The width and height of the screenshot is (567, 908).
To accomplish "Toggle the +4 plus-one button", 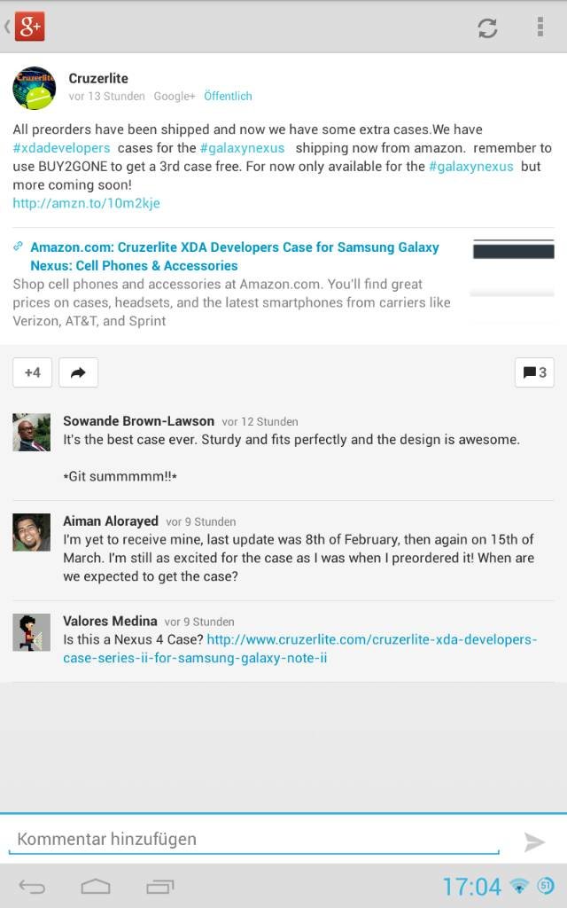I will coord(33,372).
